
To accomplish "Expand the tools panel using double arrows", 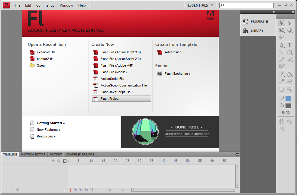I will click(x=293, y=12).
